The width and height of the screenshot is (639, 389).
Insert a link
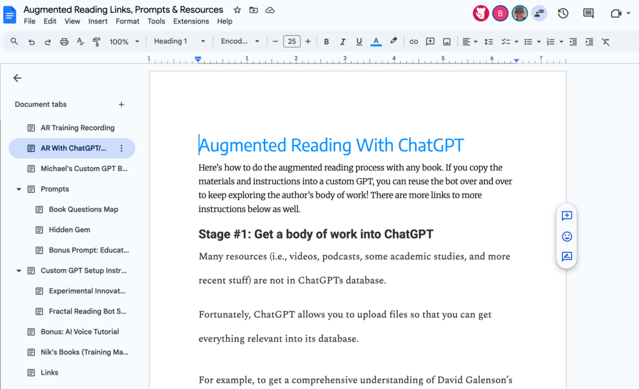[414, 41]
